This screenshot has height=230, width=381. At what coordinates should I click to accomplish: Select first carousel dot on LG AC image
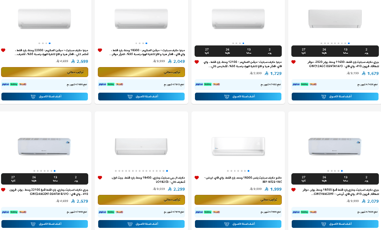[x=116, y=171]
